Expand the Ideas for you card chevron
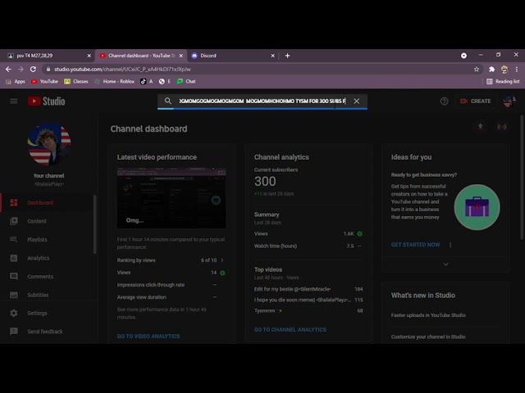The height and width of the screenshot is (393, 525). coord(445,264)
